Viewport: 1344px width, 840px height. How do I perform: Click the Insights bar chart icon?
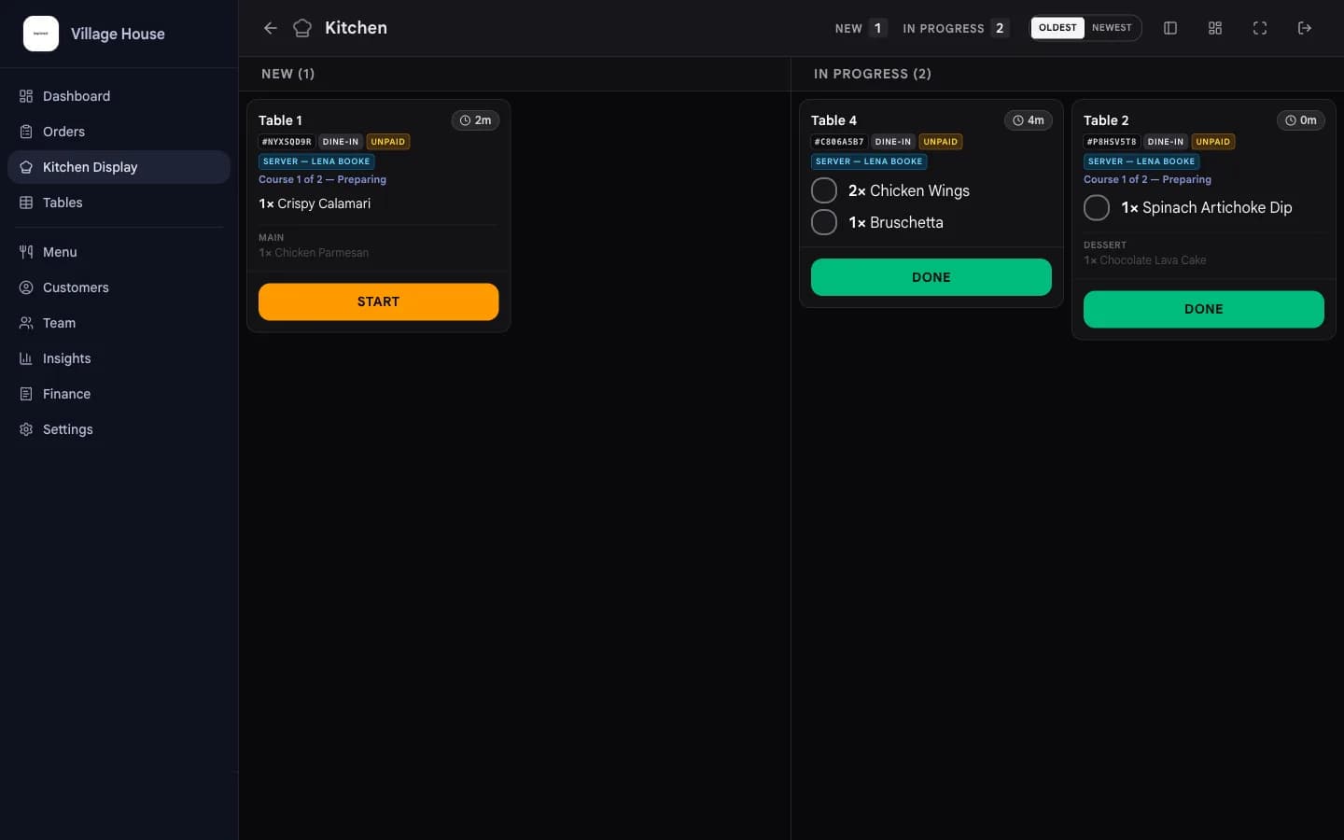pyautogui.click(x=26, y=358)
